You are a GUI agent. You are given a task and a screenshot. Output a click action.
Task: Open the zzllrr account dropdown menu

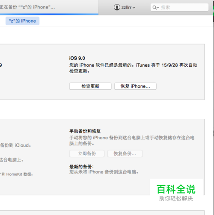coord(128,7)
